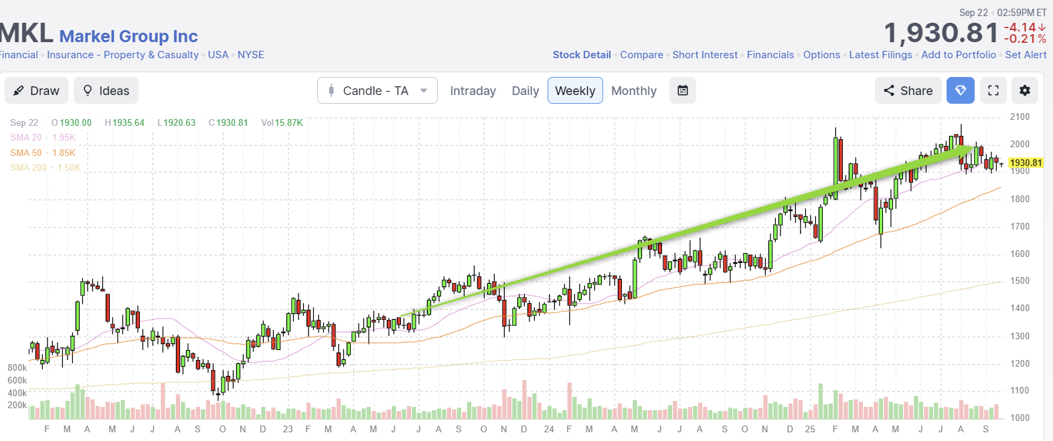
Task: Click the share icon beside Share
Action: pyautogui.click(x=888, y=90)
